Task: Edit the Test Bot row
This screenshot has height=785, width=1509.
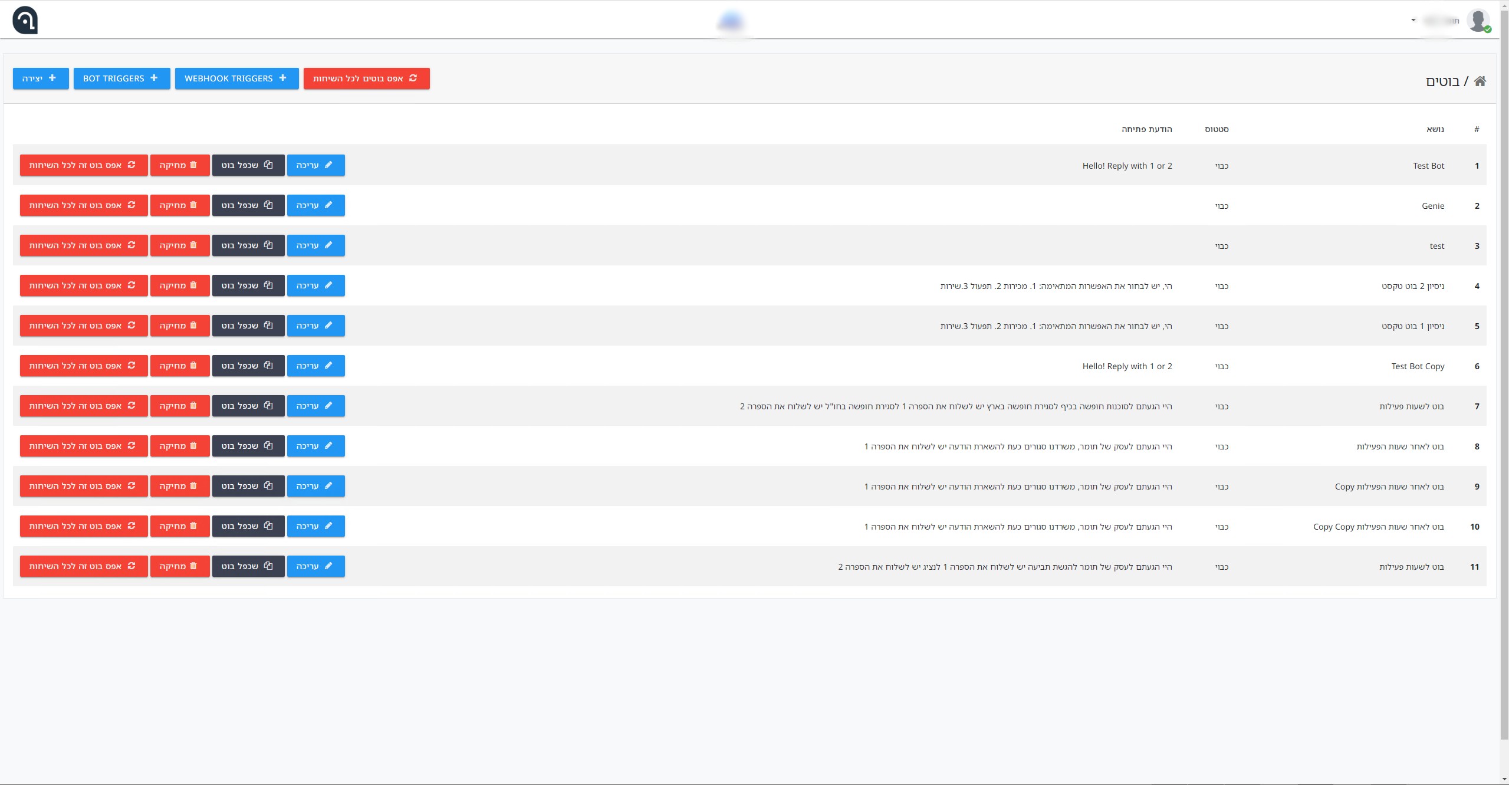Action: (315, 166)
